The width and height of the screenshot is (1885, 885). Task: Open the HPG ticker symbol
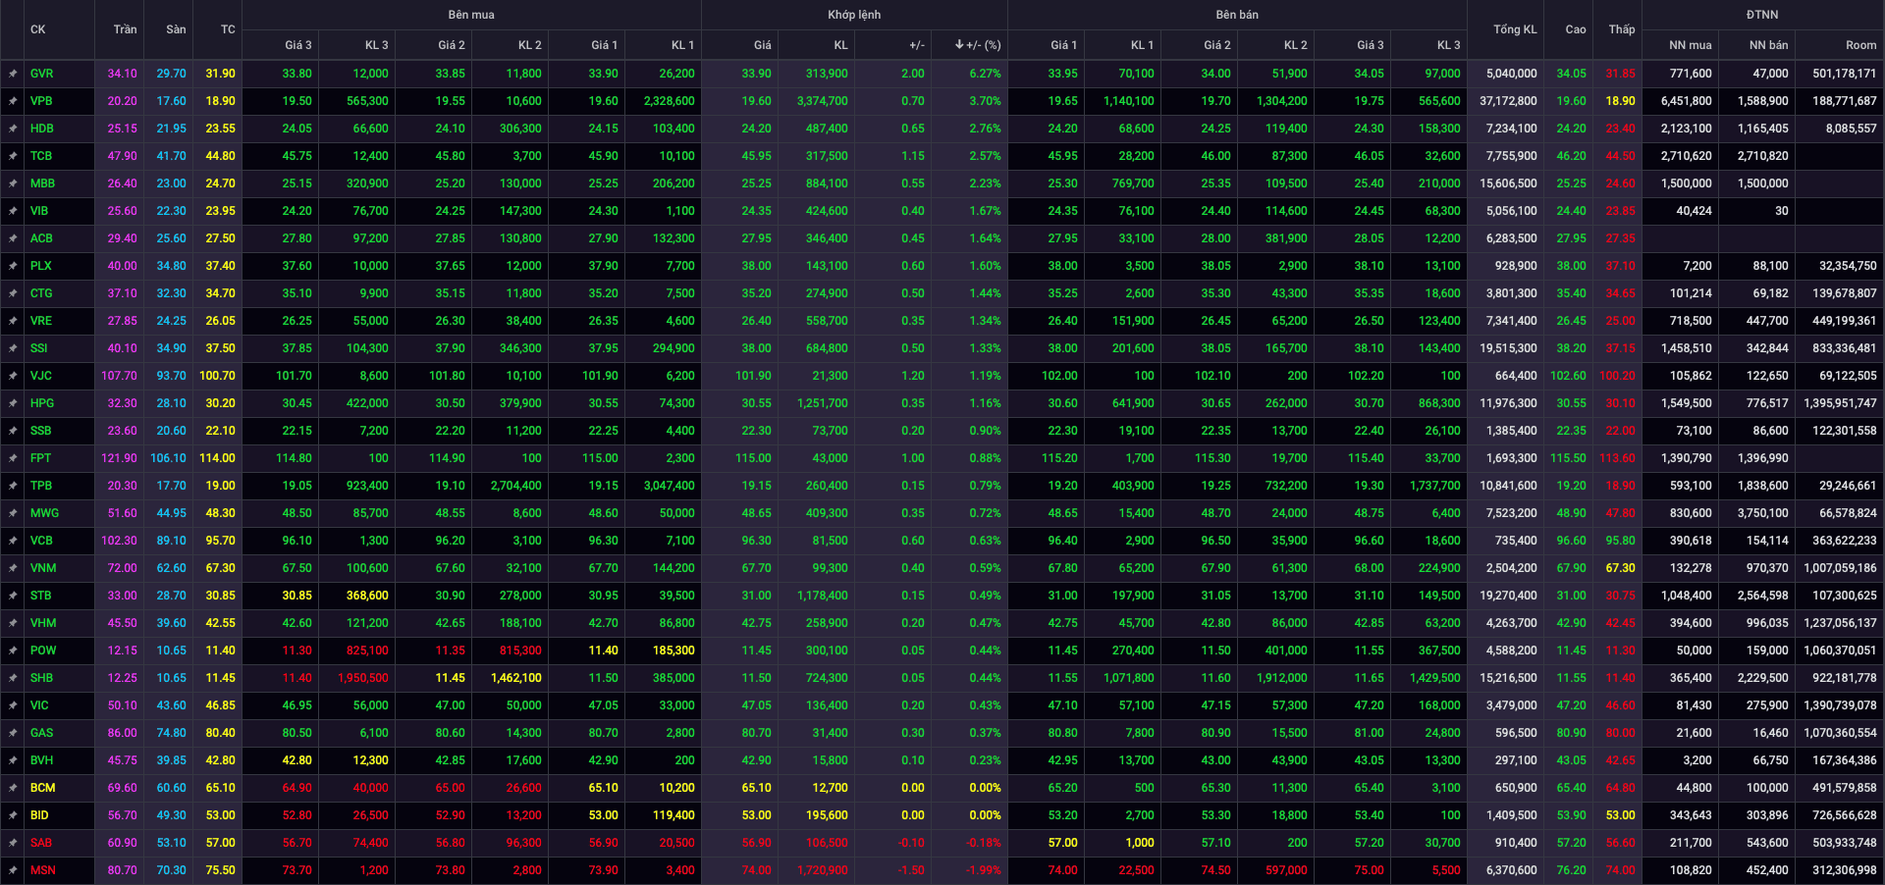(42, 403)
